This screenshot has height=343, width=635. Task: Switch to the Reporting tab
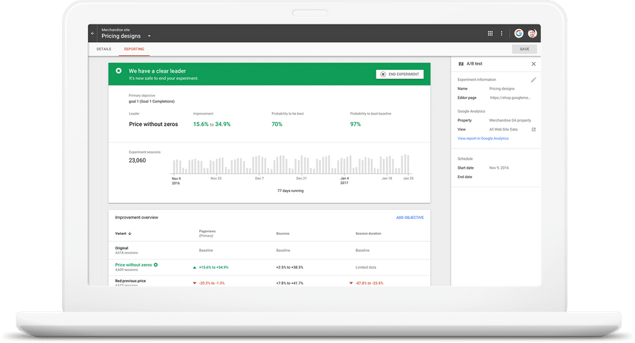tap(134, 49)
